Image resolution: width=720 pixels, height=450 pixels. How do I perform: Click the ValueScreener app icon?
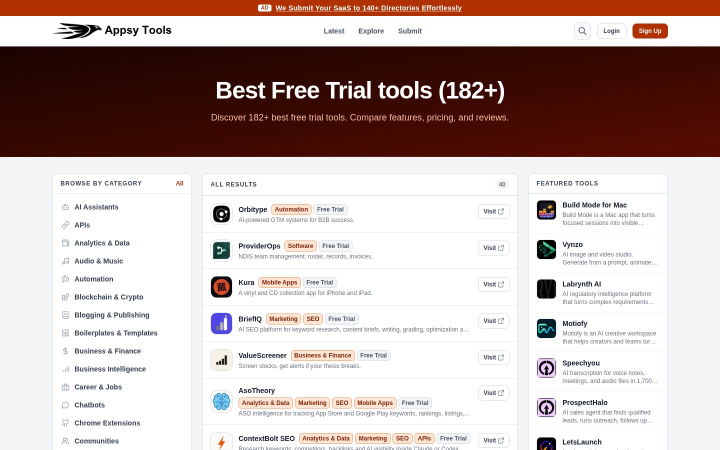coord(221,360)
